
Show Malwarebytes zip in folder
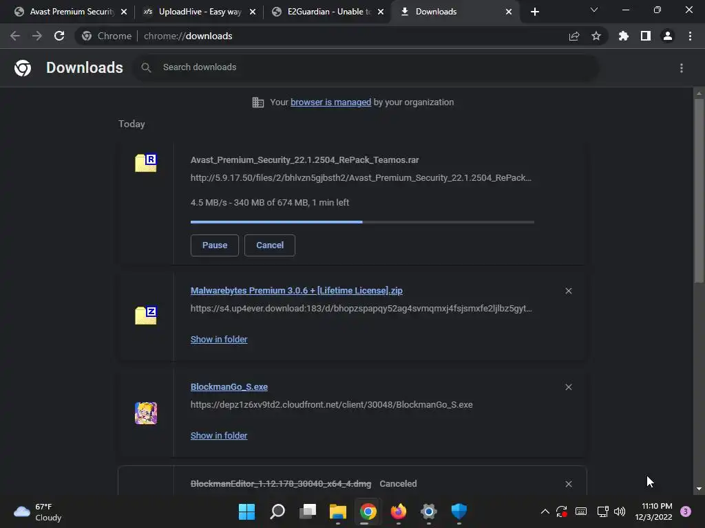tap(219, 340)
